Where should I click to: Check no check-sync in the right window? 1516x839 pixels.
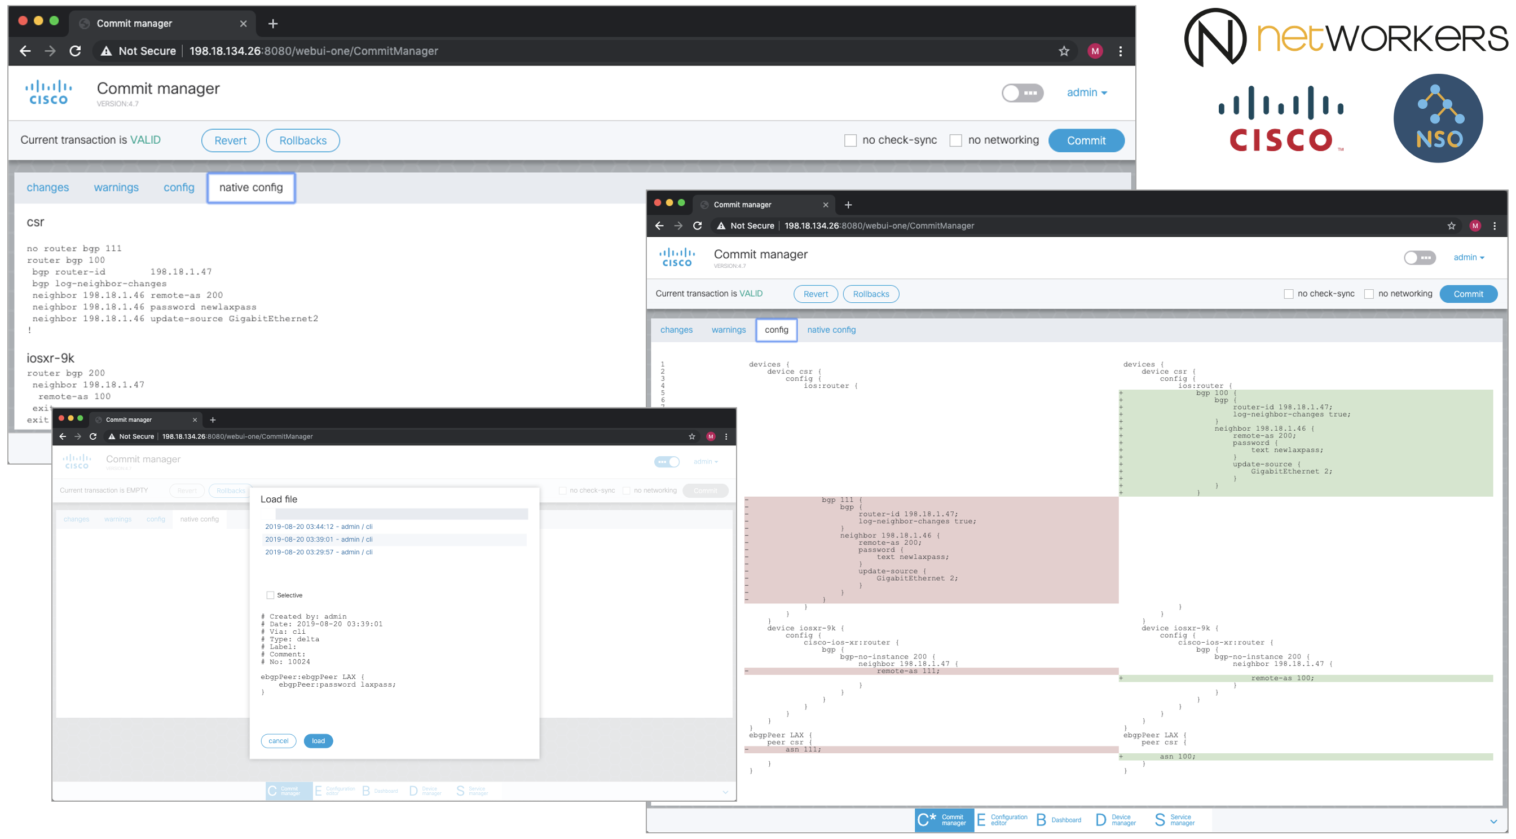[1288, 294]
